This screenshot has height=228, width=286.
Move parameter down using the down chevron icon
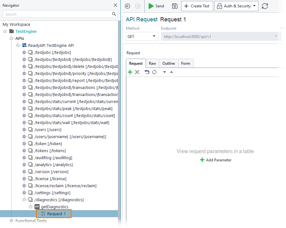[x=164, y=72]
